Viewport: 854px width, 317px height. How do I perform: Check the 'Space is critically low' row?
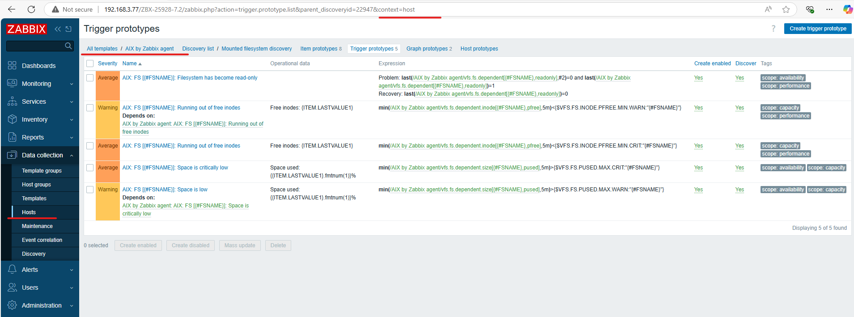(90, 168)
